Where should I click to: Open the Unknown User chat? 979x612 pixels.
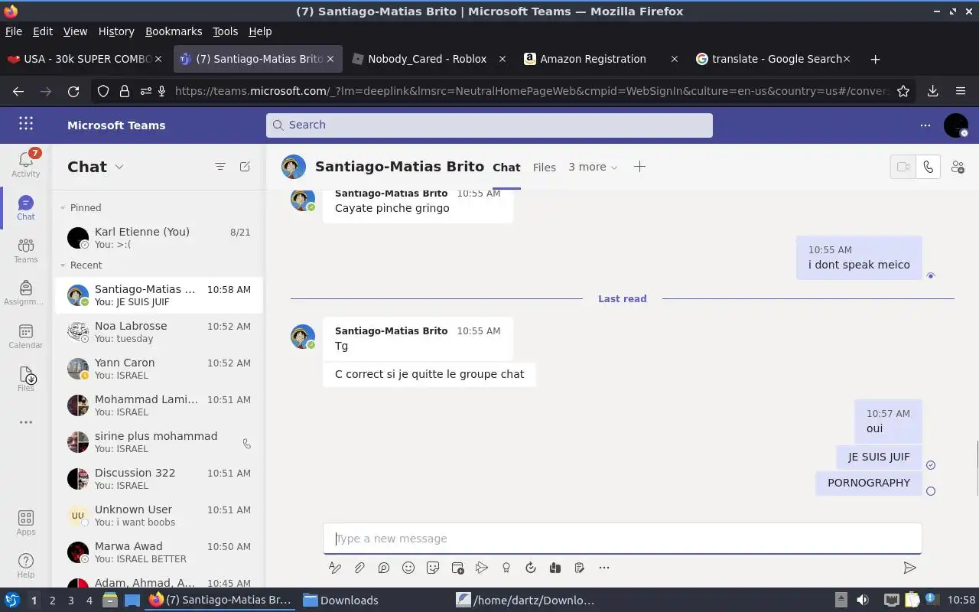pos(158,516)
